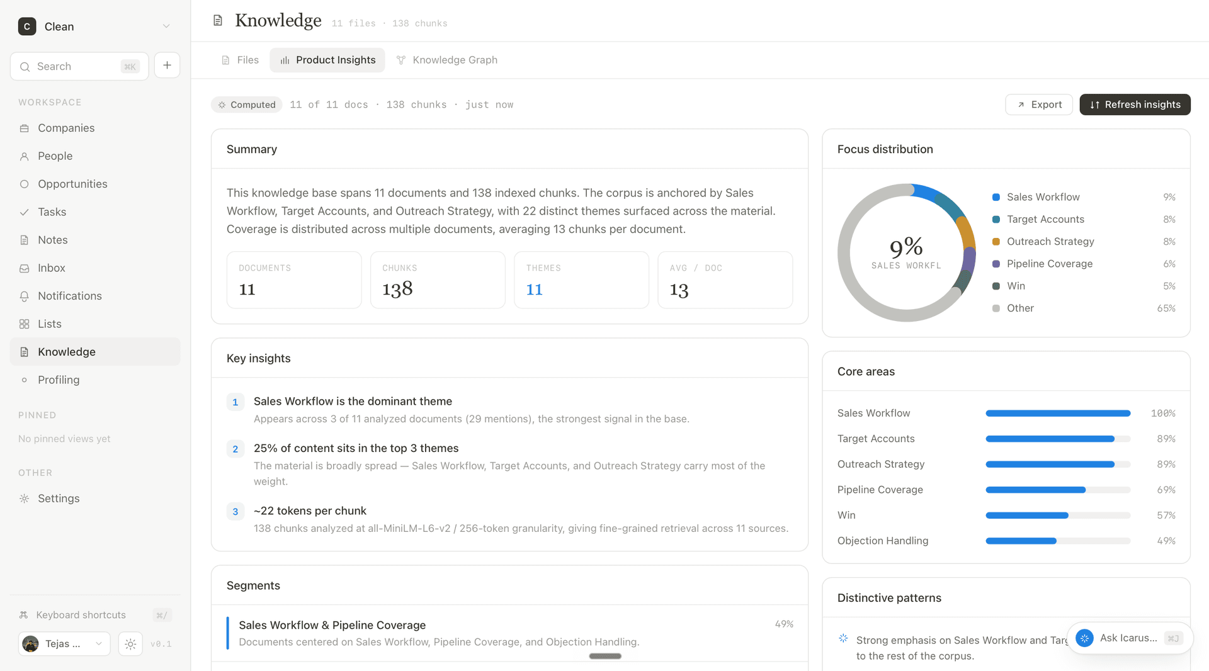Click the Clean workspace logo icon

27,26
